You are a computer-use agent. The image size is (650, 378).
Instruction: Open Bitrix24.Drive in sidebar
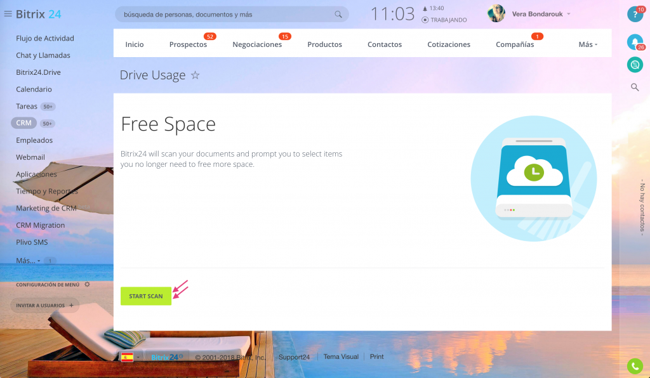point(38,72)
